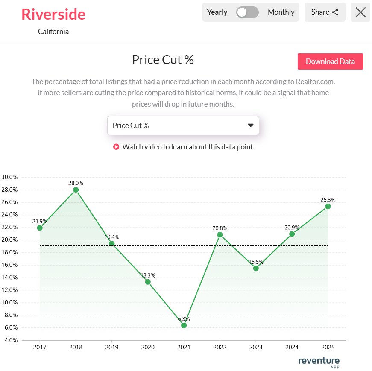Image resolution: width=372 pixels, height=371 pixels.
Task: Switch the view to Monthly
Action: [281, 12]
